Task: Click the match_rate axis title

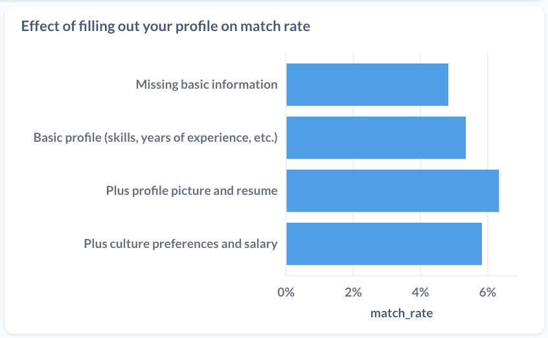Action: click(402, 313)
